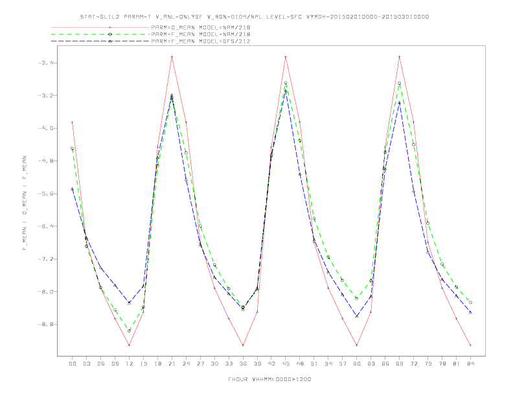Click red observed minimum marker at hour 12
The image size is (513, 396).
point(130,345)
